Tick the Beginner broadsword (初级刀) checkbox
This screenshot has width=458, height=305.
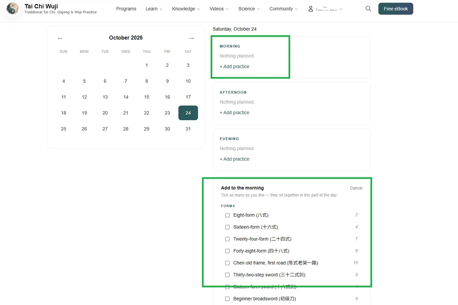coord(227,299)
